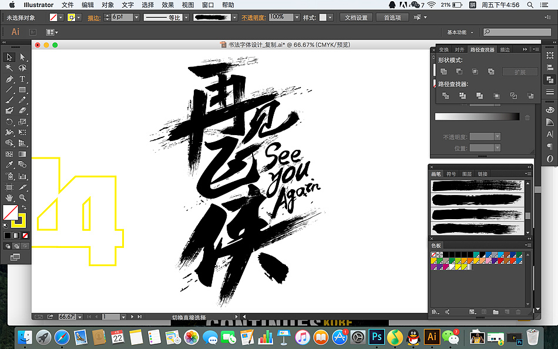This screenshot has height=349, width=558.
Task: Click the 描边 stroke label link
Action: (x=95, y=18)
